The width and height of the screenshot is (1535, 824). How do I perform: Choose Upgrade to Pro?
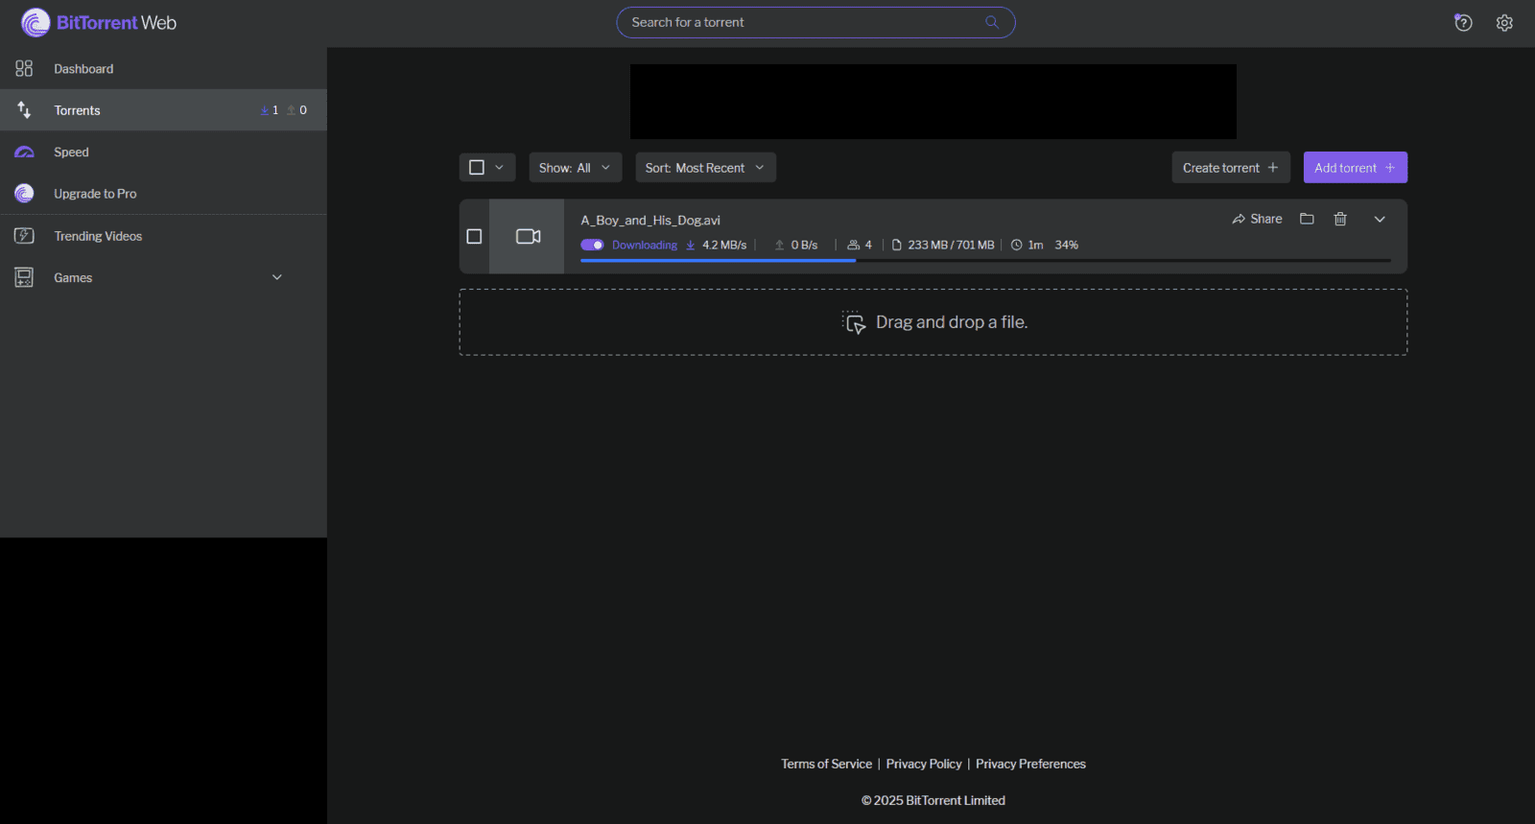click(x=163, y=194)
